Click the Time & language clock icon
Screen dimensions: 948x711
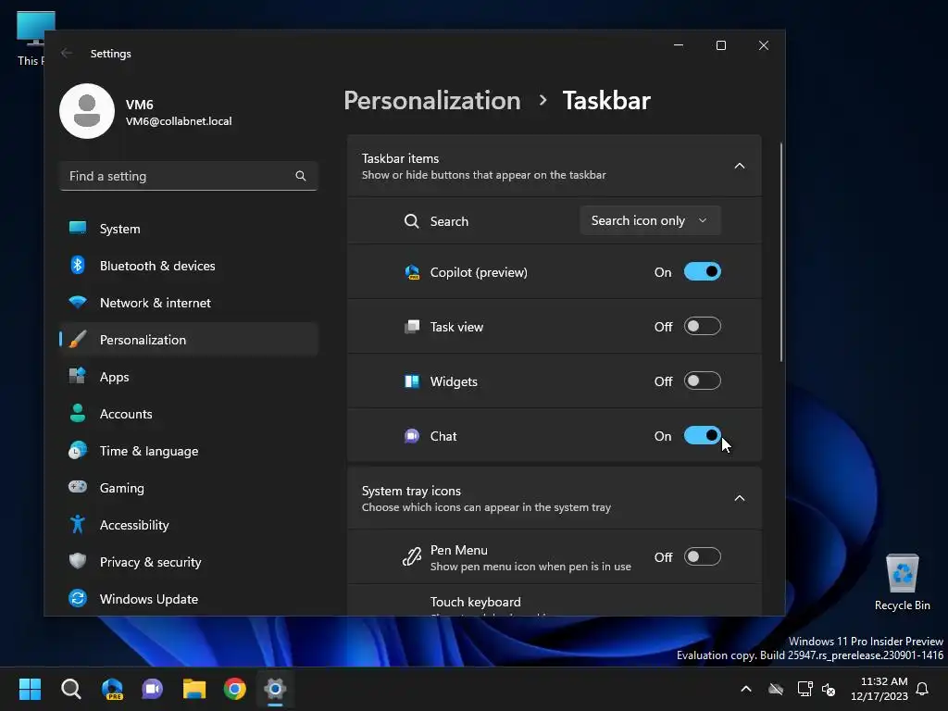point(78,451)
